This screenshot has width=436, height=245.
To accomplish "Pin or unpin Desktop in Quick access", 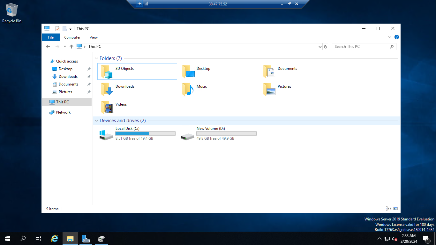I will pos(88,69).
